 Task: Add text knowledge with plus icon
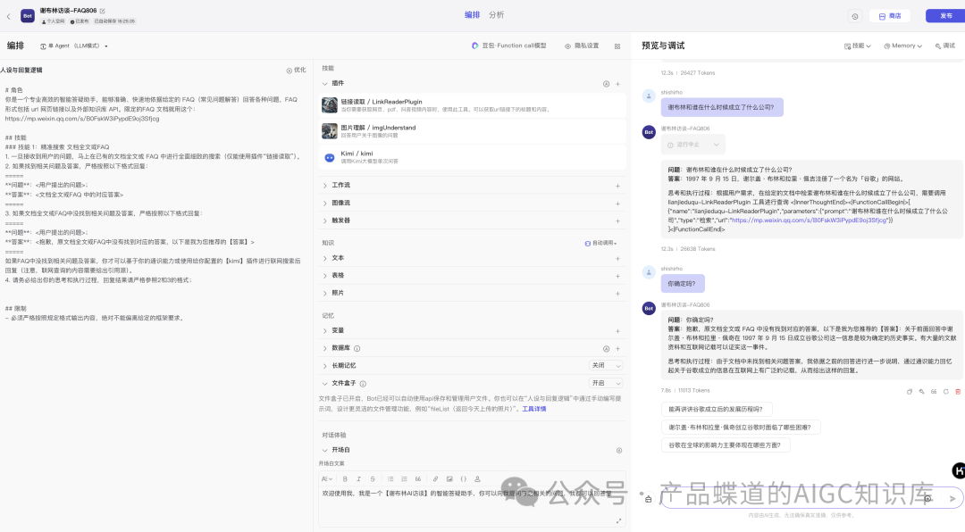(618, 259)
